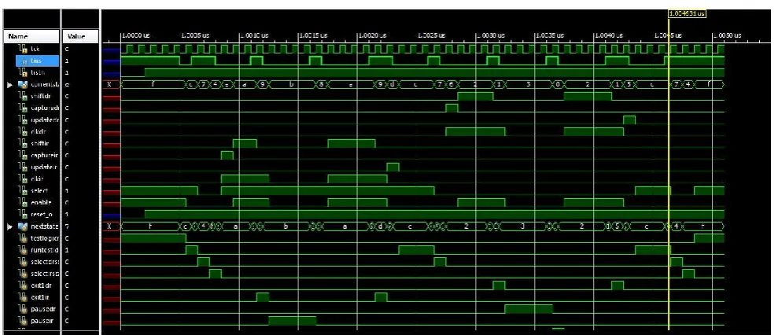
Task: Click the pauseir high pulse
Action: 293,321
